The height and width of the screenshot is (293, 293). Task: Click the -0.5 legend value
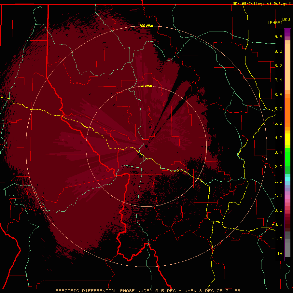click(277, 225)
